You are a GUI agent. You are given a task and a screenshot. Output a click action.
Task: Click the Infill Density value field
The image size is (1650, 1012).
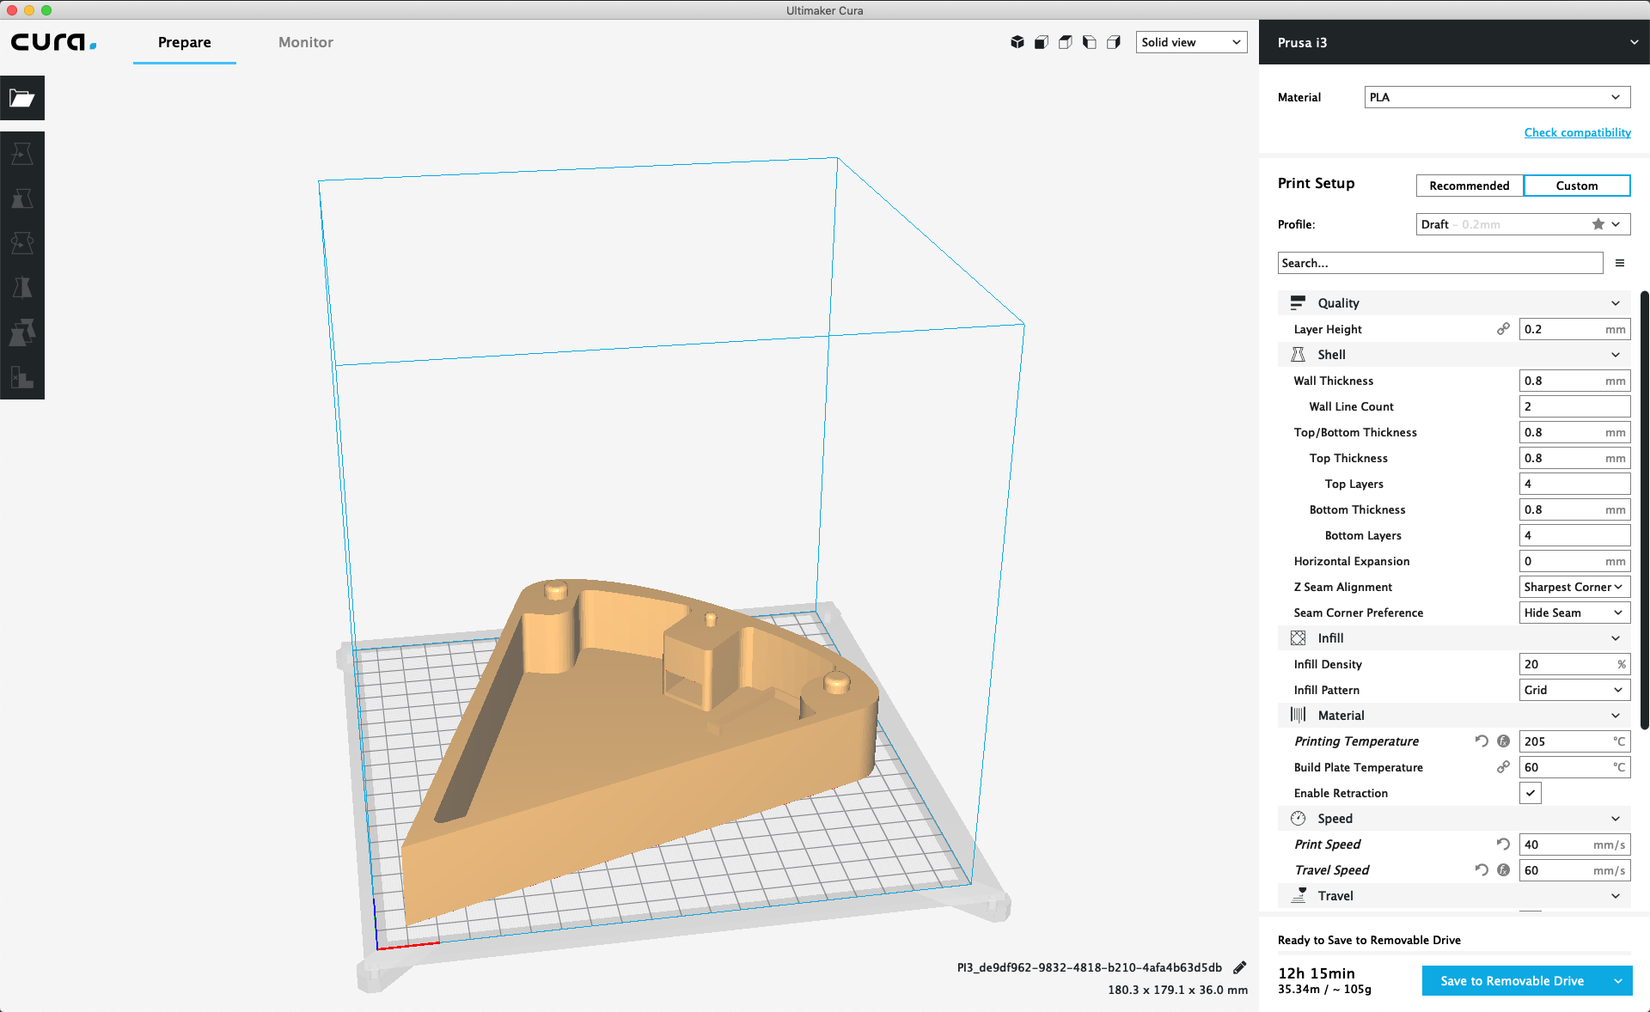point(1574,664)
